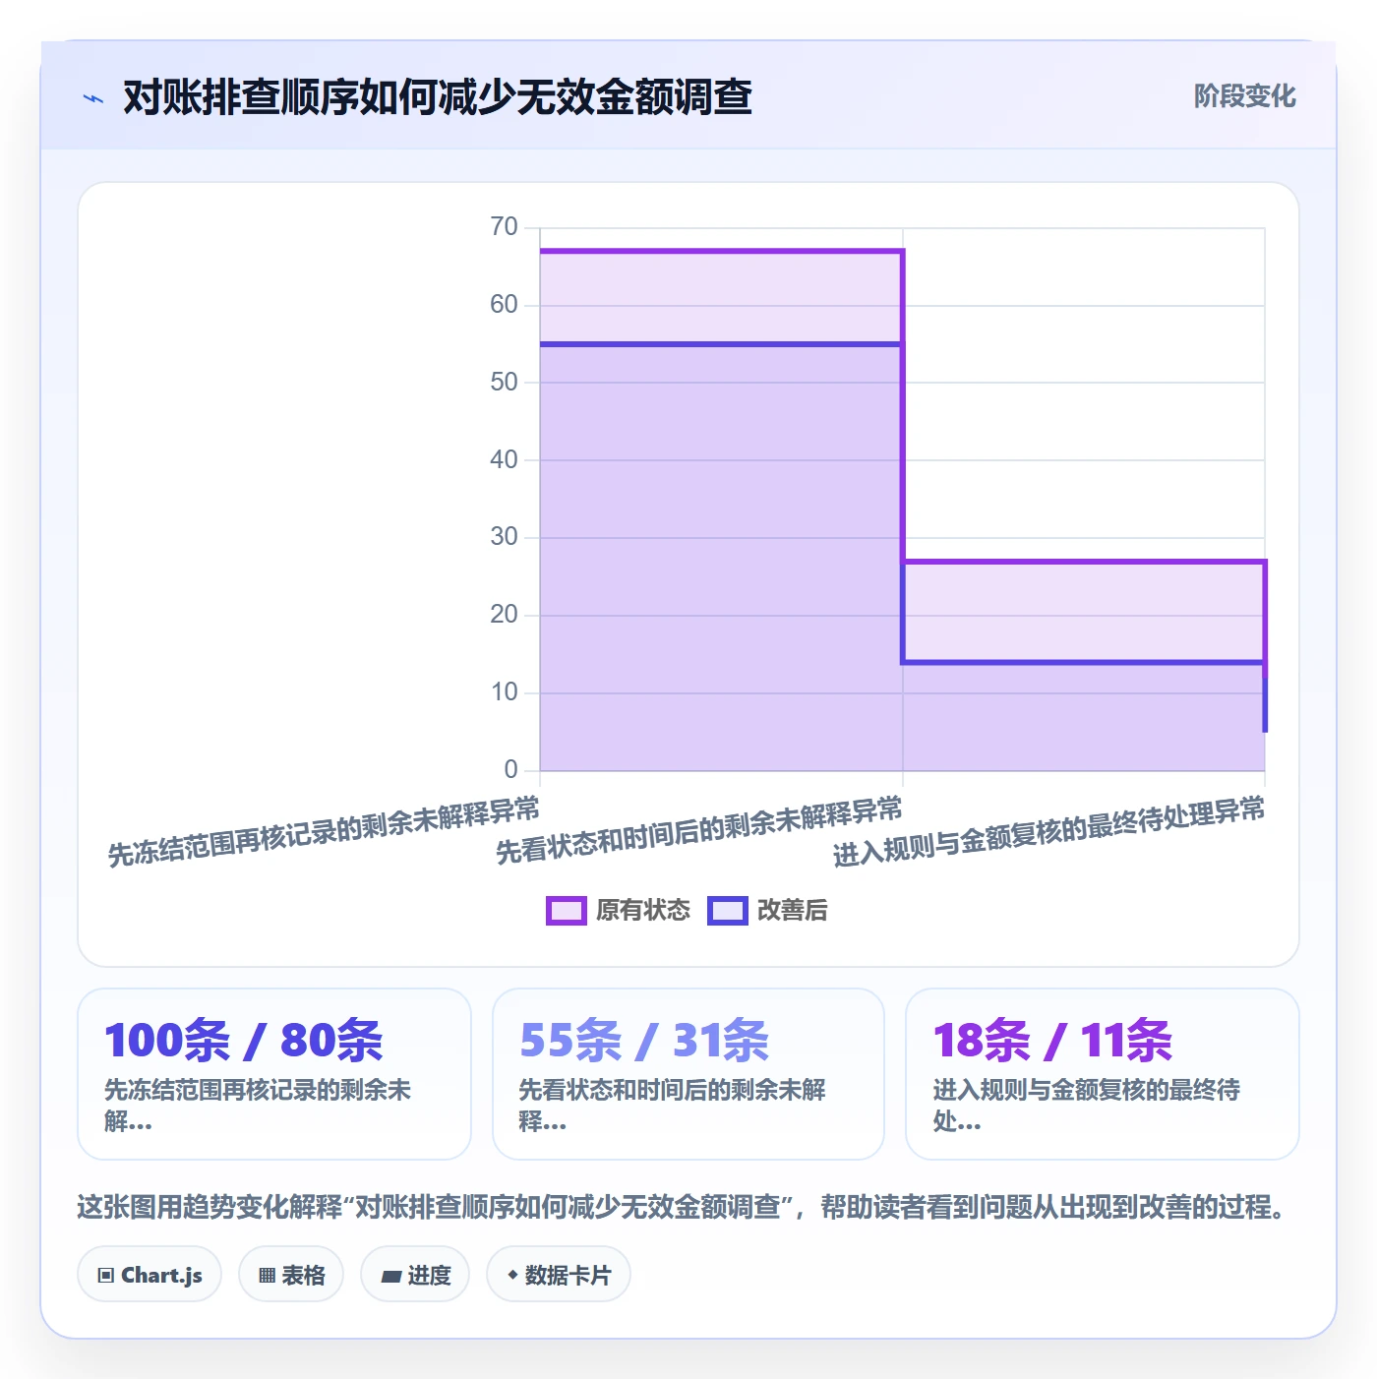Open the 18条 / 11条 data card
Image resolution: width=1377 pixels, height=1379 pixels.
click(x=1103, y=1074)
